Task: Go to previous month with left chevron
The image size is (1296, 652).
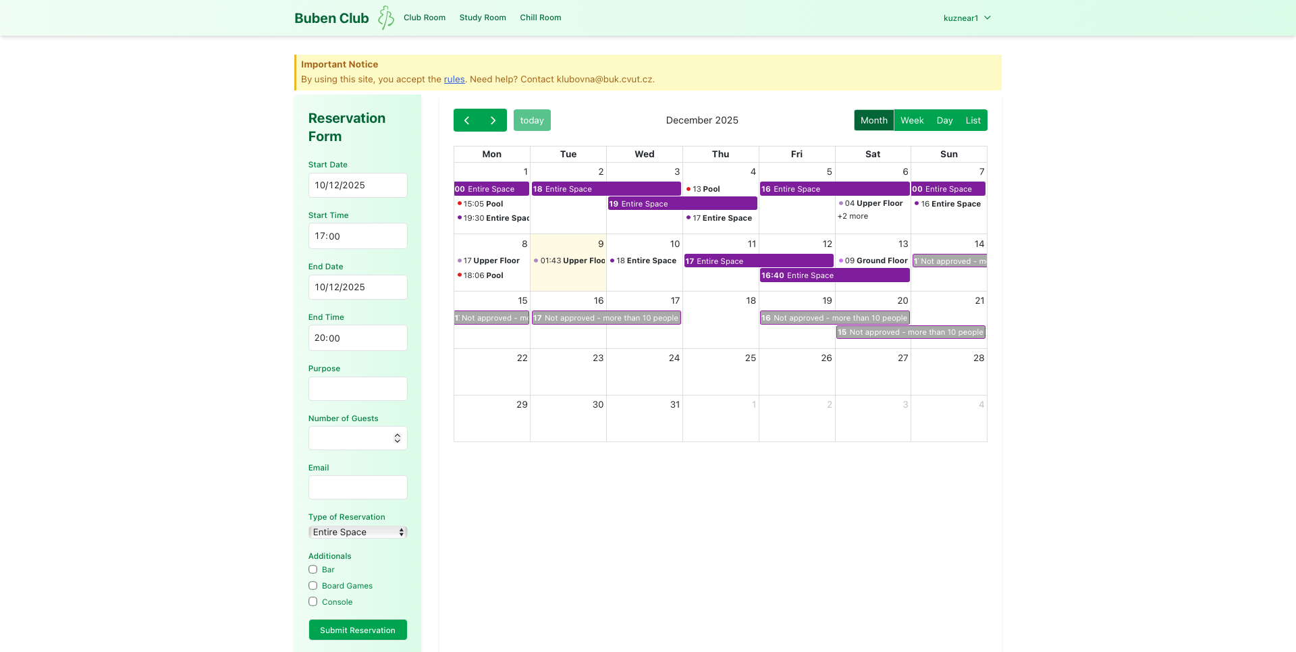Action: [x=466, y=120]
